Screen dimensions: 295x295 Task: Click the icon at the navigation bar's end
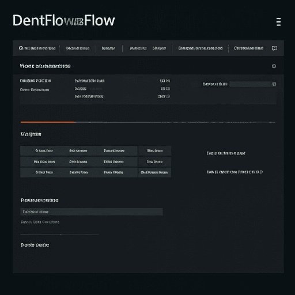coord(274,48)
